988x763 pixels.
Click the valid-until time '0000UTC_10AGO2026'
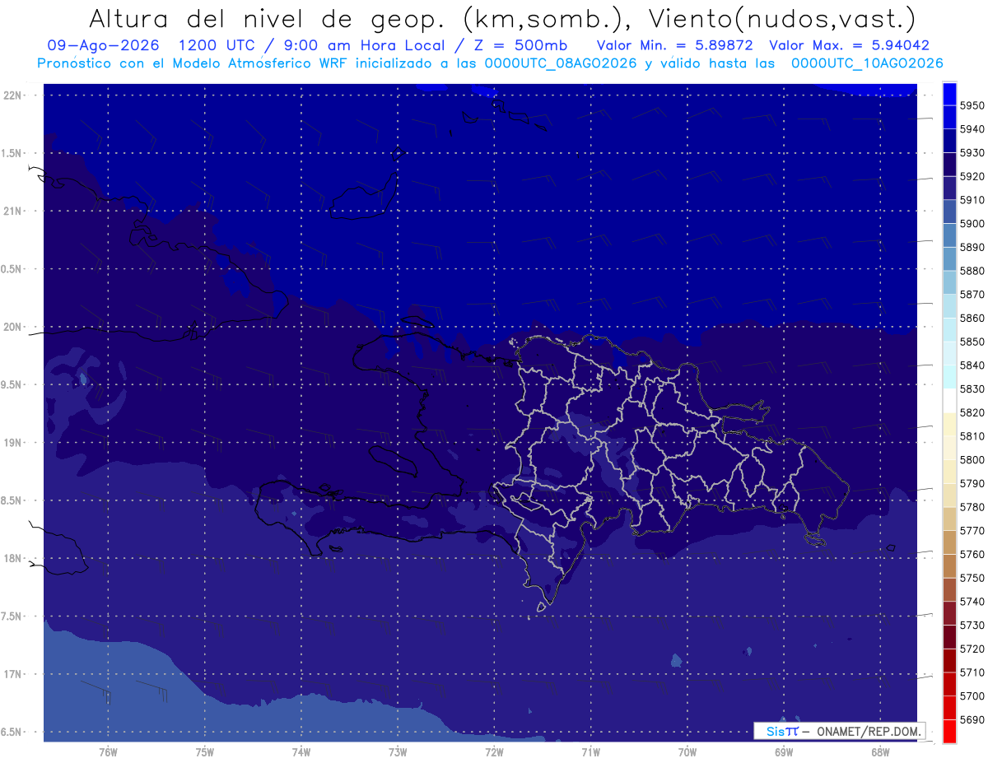867,63
